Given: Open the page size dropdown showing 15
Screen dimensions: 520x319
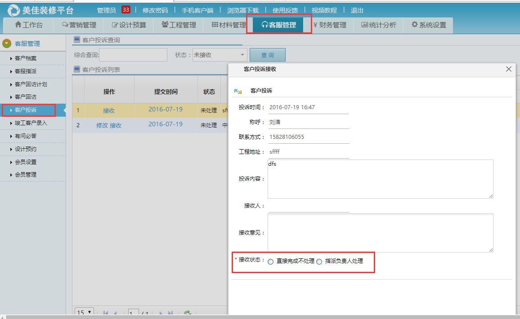Looking at the screenshot, I should click(x=83, y=311).
